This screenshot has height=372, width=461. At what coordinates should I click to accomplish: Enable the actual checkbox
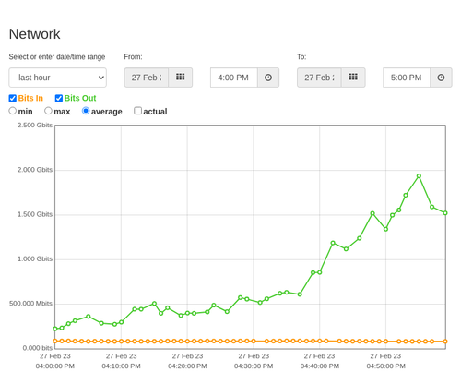137,111
